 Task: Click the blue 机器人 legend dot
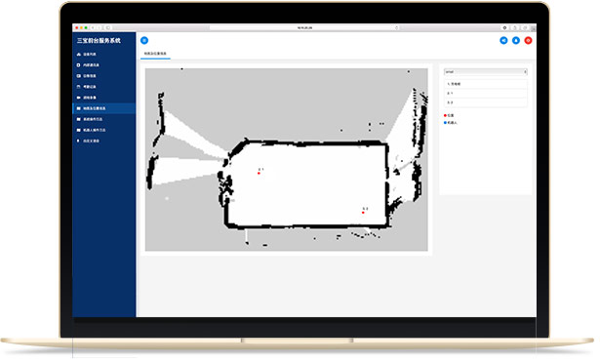[x=445, y=123]
